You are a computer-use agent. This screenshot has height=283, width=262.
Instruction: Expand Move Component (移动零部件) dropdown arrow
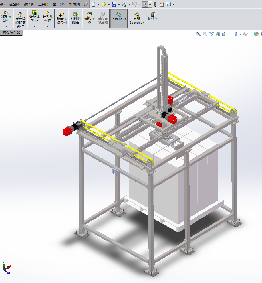[x=7, y=26]
